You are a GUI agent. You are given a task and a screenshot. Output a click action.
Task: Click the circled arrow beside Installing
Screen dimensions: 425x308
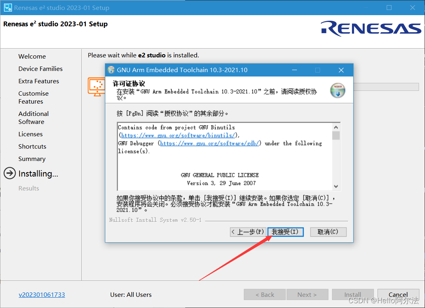click(x=10, y=173)
